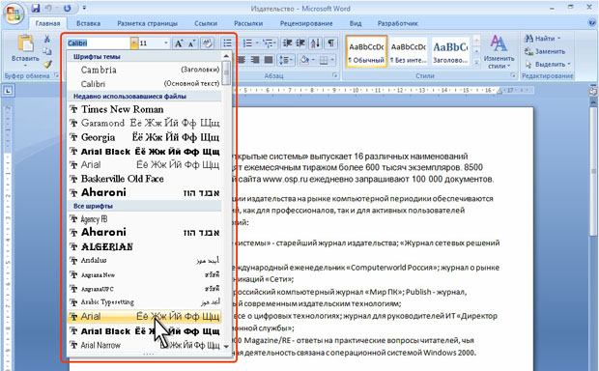Select Cambria (Заголовки) theme font

tap(144, 70)
